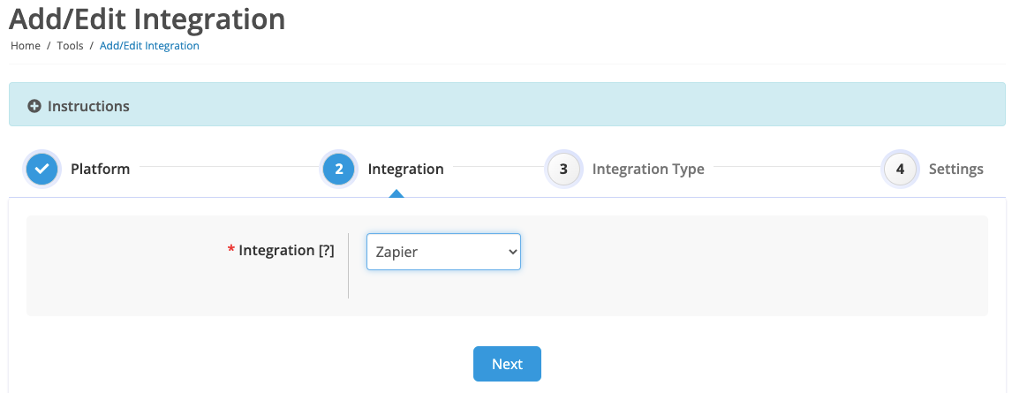Go to Home breadcrumb link
Image resolution: width=1012 pixels, height=393 pixels.
click(26, 46)
